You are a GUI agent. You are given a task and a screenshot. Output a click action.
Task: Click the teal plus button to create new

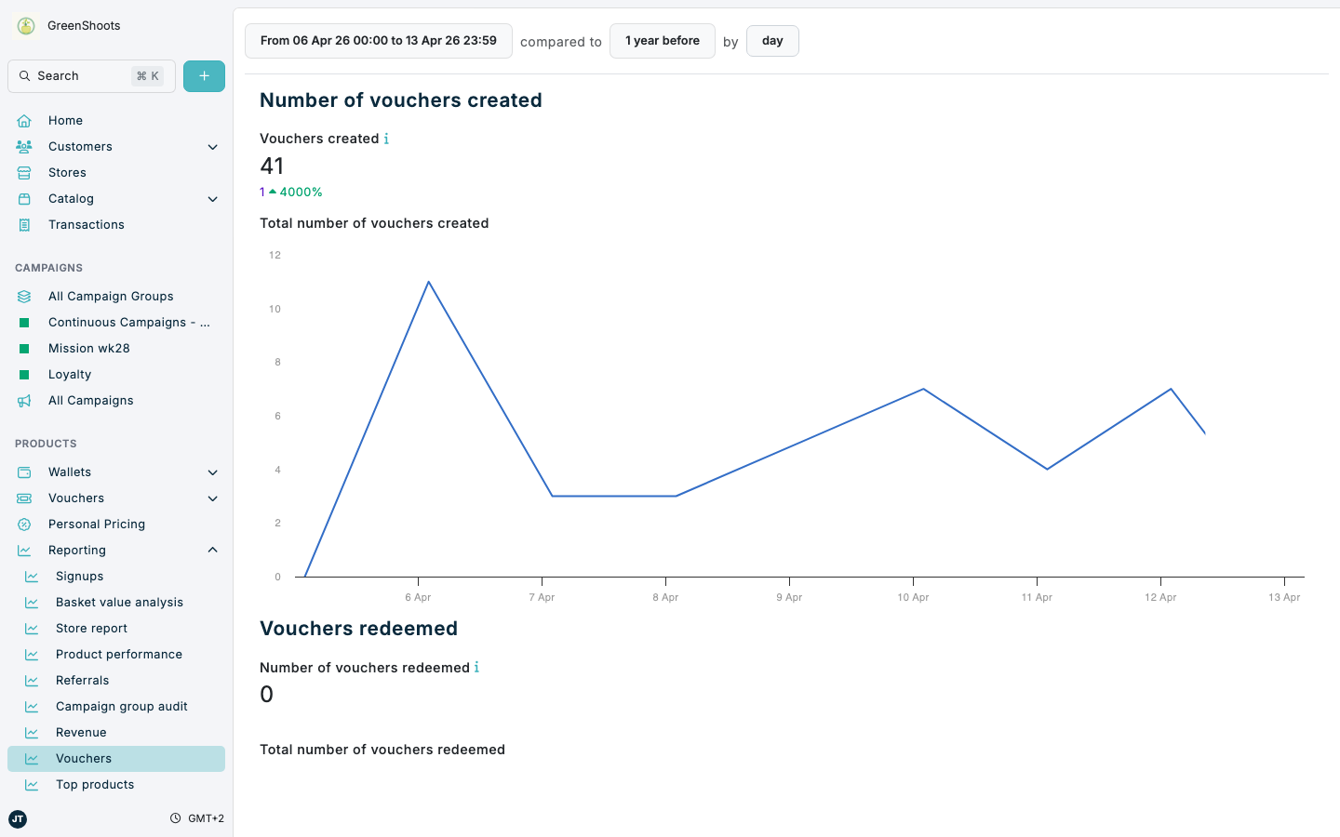[x=204, y=75]
